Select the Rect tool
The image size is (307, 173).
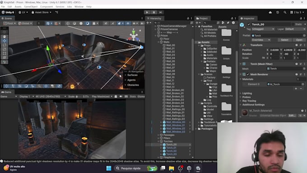click(x=5, y=53)
